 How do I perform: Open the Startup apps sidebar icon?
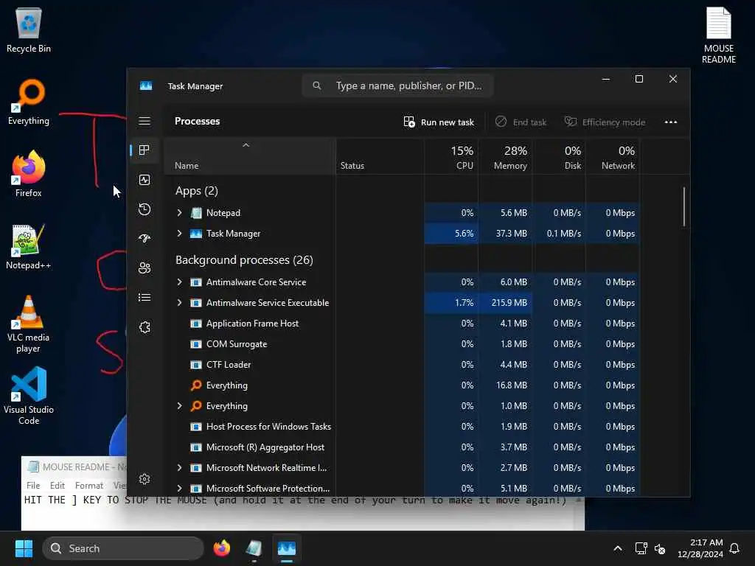pos(145,238)
